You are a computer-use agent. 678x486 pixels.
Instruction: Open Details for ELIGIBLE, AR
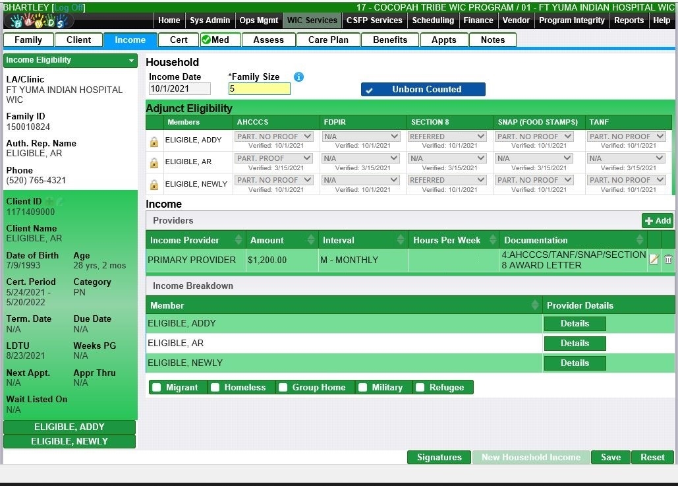pyautogui.click(x=575, y=344)
